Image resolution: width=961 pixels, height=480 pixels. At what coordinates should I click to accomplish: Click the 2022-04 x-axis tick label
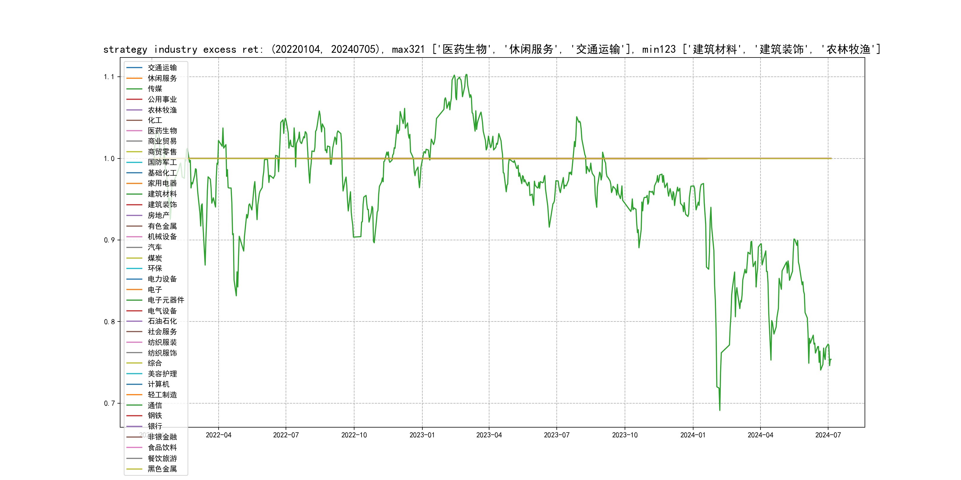pos(219,435)
